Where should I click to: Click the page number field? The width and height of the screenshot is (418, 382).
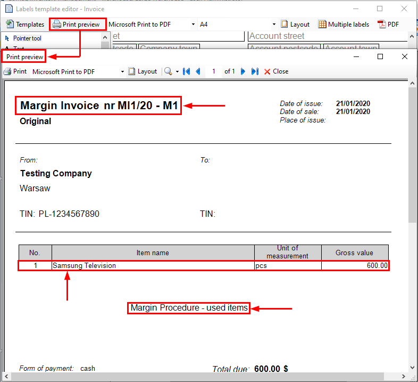coord(214,71)
